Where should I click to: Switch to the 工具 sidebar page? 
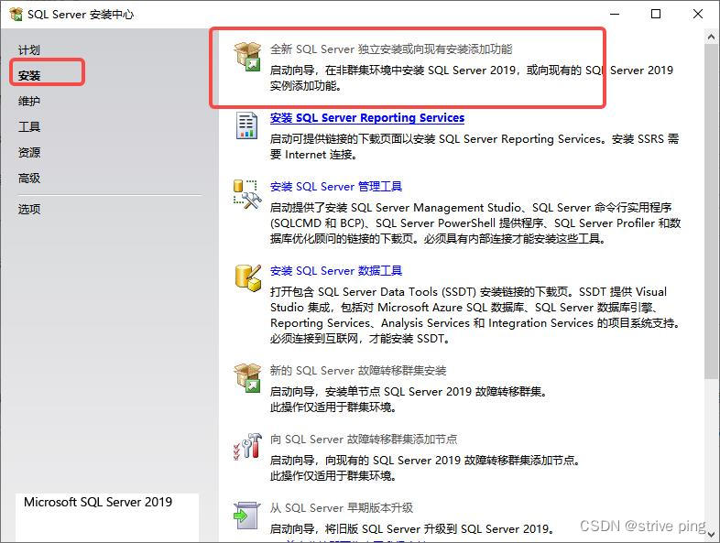tap(29, 126)
